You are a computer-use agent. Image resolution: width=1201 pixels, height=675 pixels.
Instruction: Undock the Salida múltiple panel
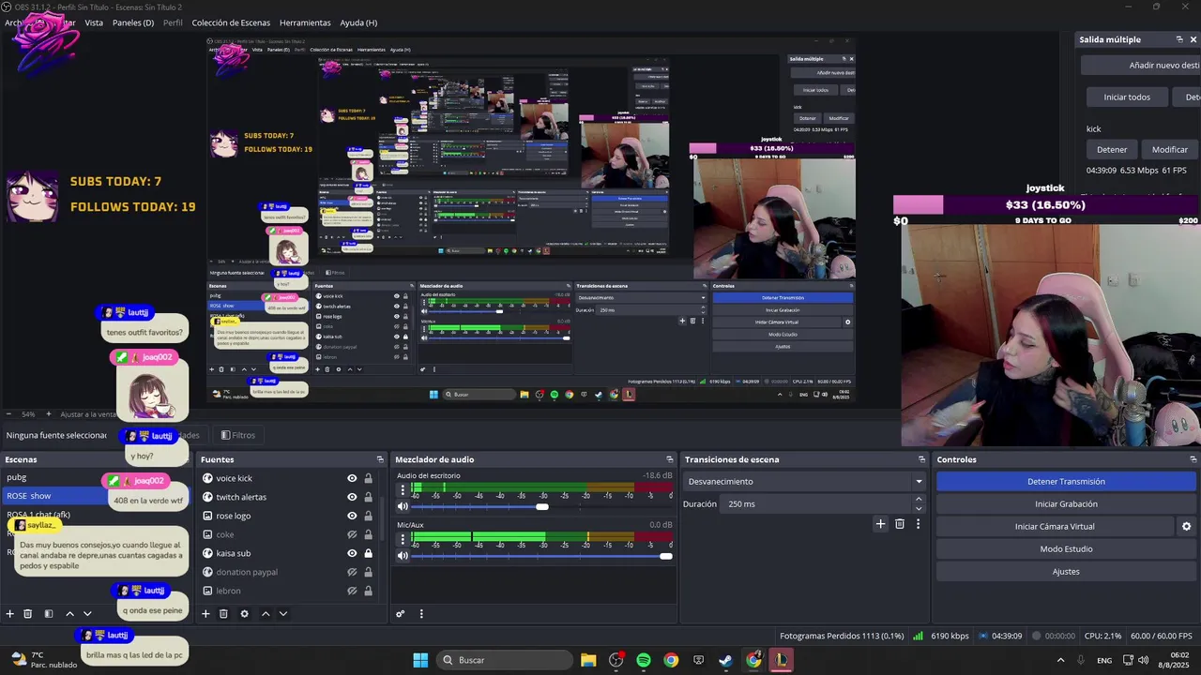coord(1179,39)
